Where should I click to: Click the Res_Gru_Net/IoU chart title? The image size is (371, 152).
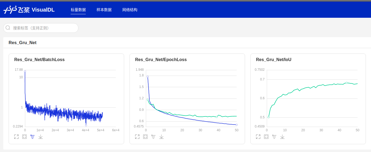[x=273, y=60]
